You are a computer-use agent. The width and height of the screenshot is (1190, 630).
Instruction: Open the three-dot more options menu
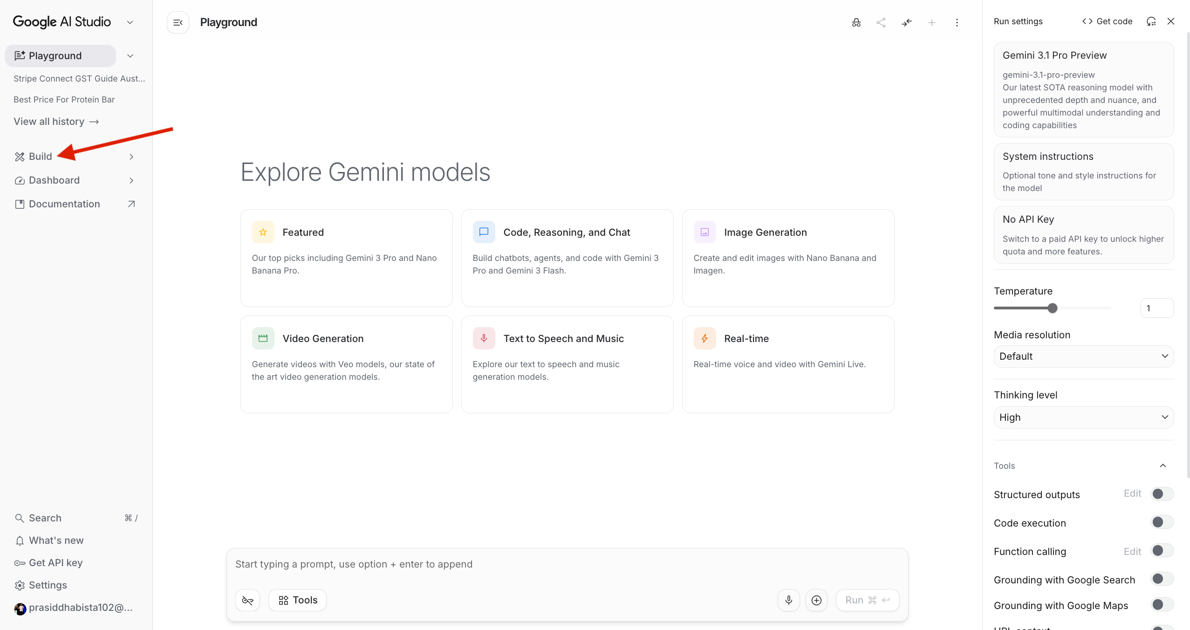[957, 22]
